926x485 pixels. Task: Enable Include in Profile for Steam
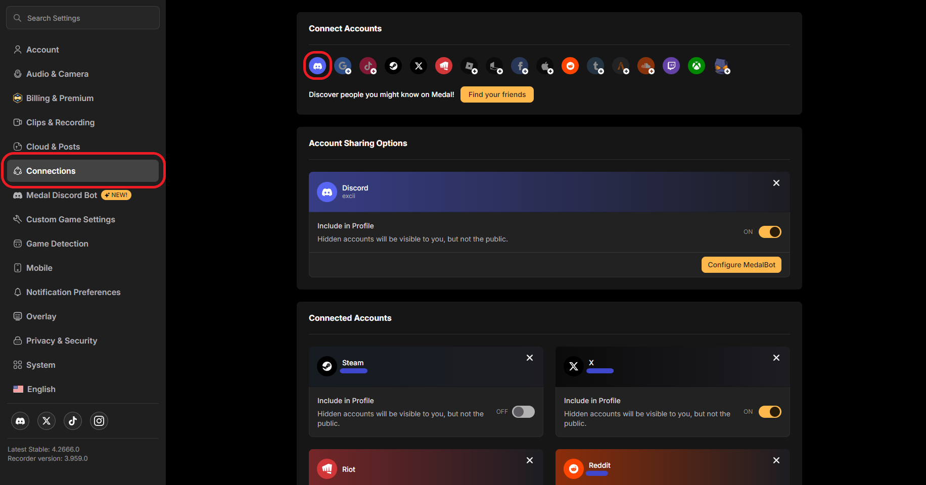[x=523, y=412]
